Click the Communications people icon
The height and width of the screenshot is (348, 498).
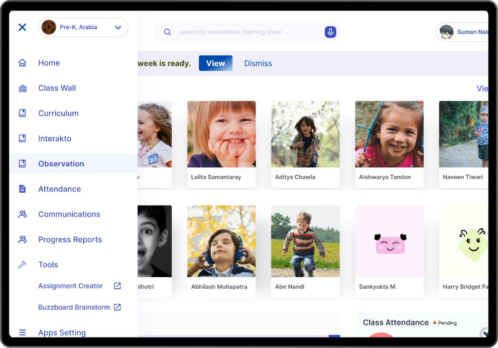[x=22, y=214]
